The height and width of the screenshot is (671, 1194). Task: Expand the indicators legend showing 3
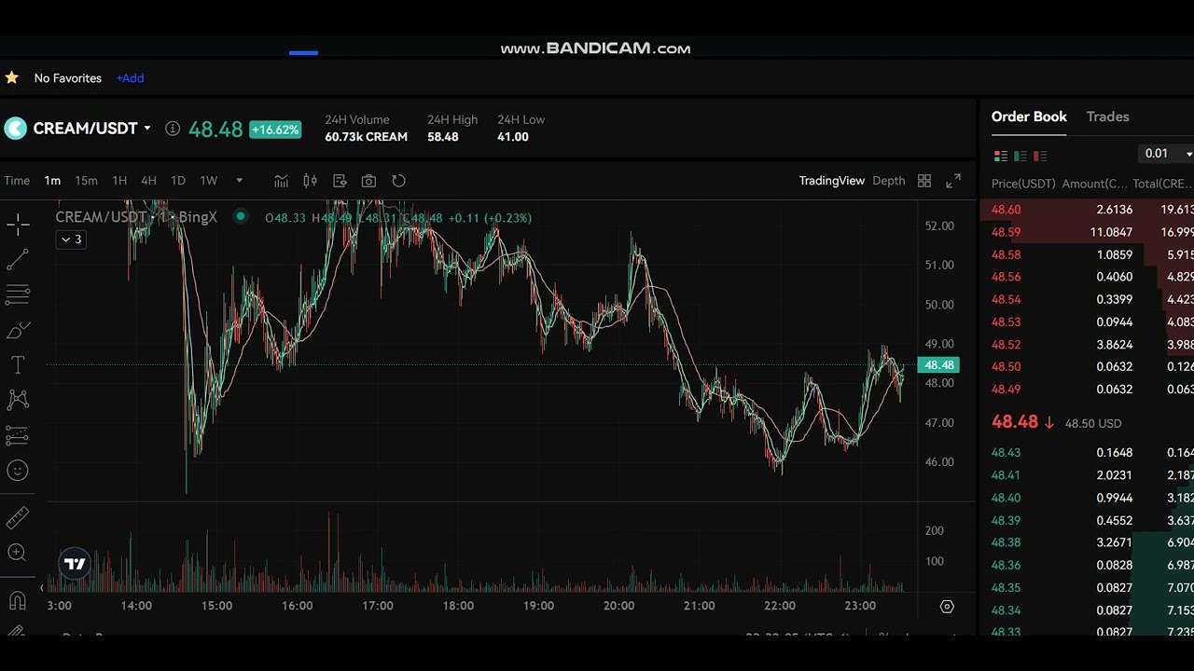[71, 240]
